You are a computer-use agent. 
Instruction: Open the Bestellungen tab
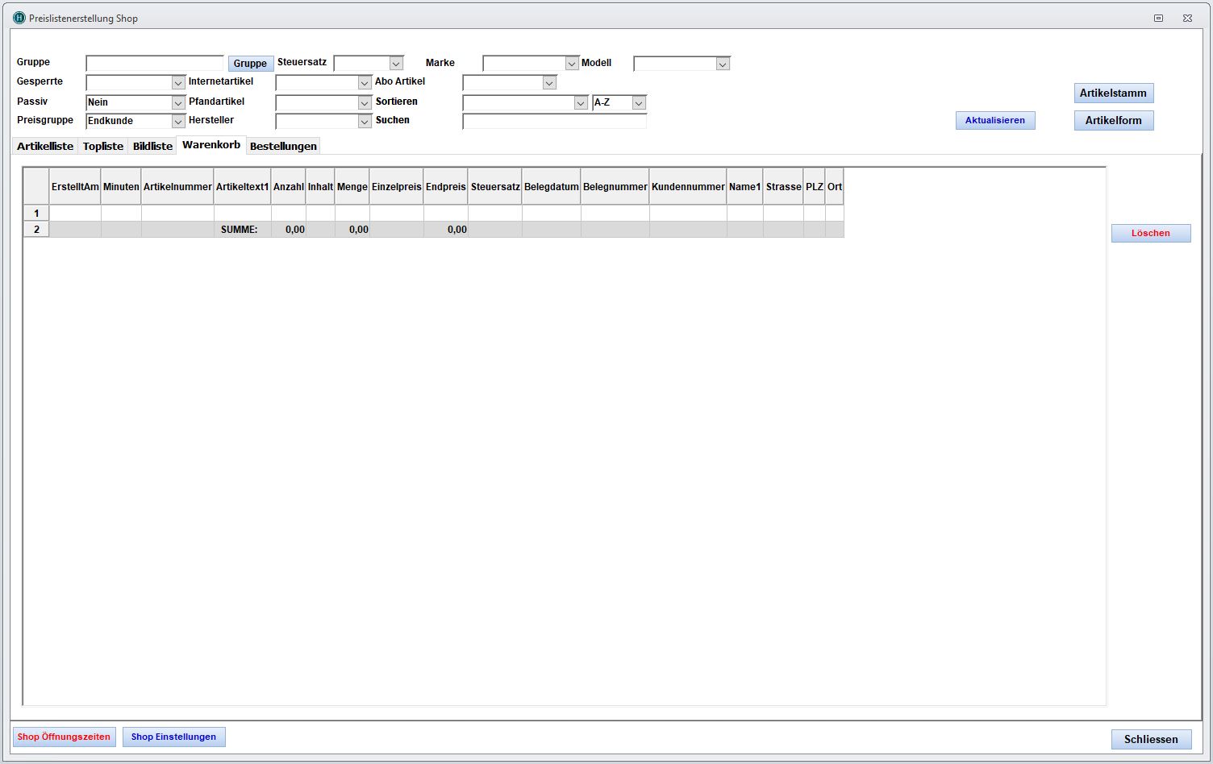[x=283, y=146]
